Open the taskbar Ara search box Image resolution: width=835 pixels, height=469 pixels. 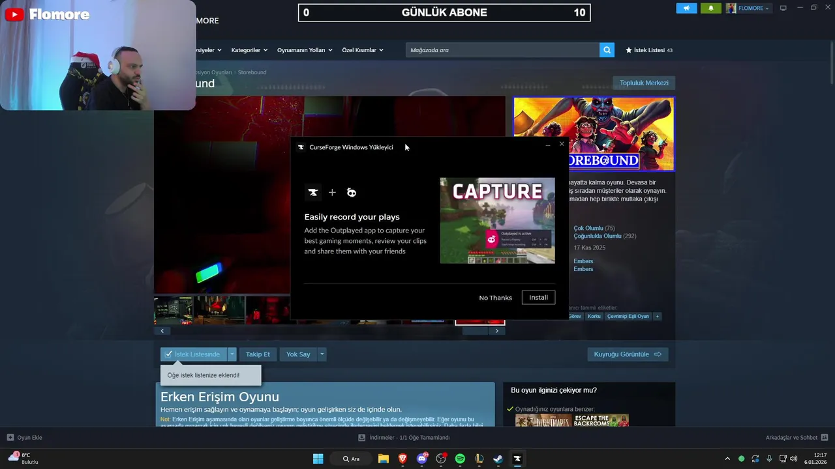(x=352, y=459)
